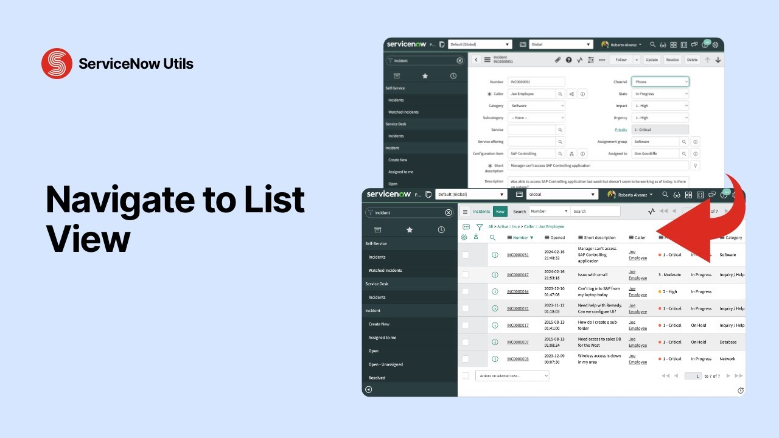Open Category dropdown showing Software
The height and width of the screenshot is (438, 779).
pyautogui.click(x=537, y=106)
